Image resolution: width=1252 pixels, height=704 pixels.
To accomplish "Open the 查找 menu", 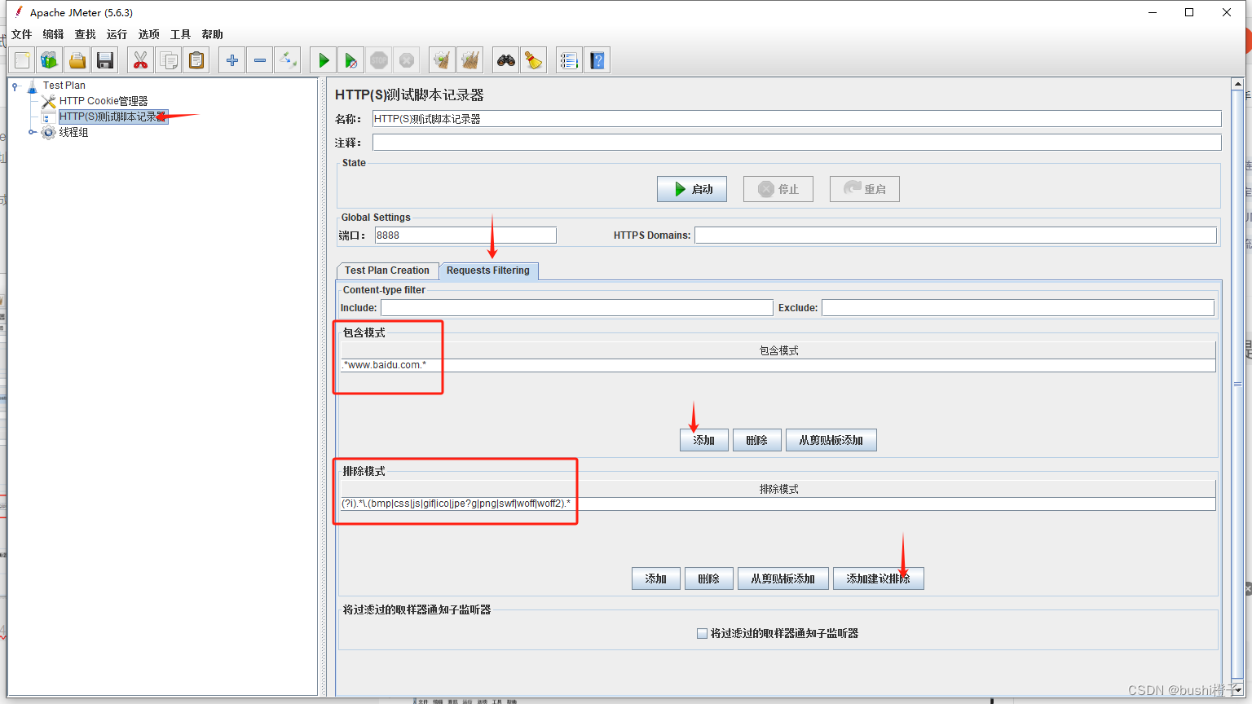I will tap(86, 34).
